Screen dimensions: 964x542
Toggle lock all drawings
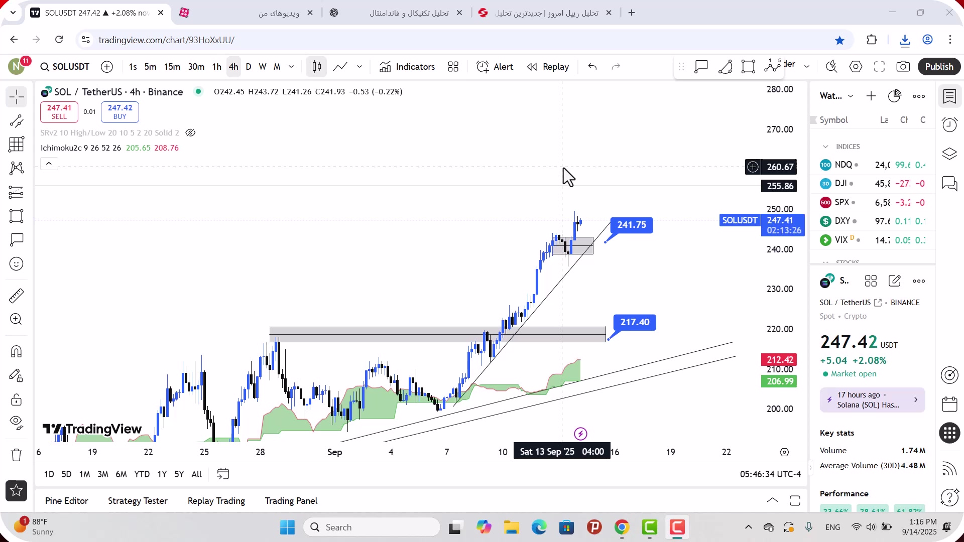click(16, 399)
